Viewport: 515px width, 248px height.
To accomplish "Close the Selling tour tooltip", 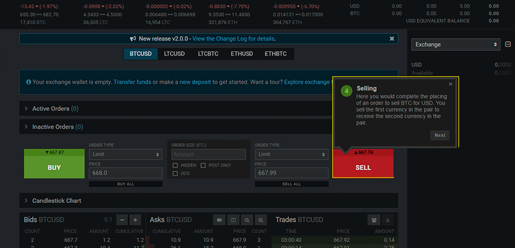I will 450,84.
